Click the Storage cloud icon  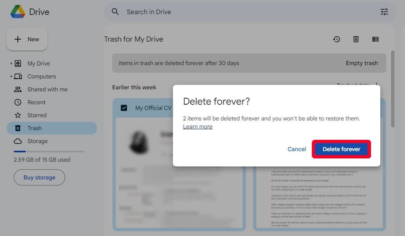coord(18,141)
